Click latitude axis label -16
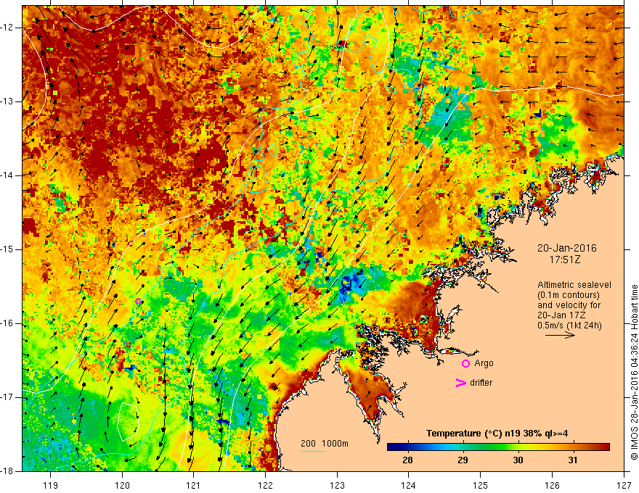 tap(8, 323)
